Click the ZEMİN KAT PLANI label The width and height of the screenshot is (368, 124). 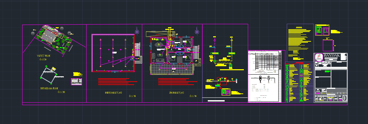click(176, 93)
